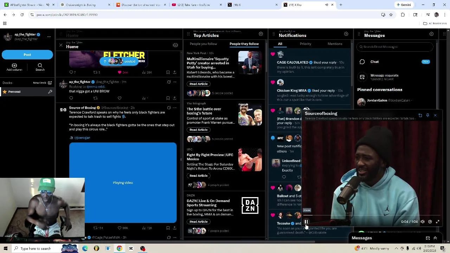Image resolution: width=450 pixels, height=253 pixels.
Task: Open the Squatty Potty article thumbnail
Action: coord(250,63)
